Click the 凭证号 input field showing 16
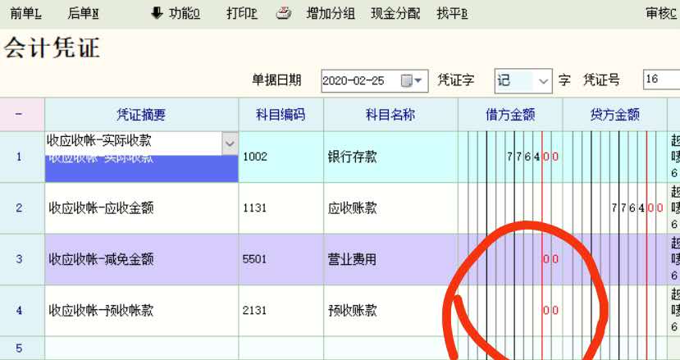The image size is (680, 360). click(660, 80)
